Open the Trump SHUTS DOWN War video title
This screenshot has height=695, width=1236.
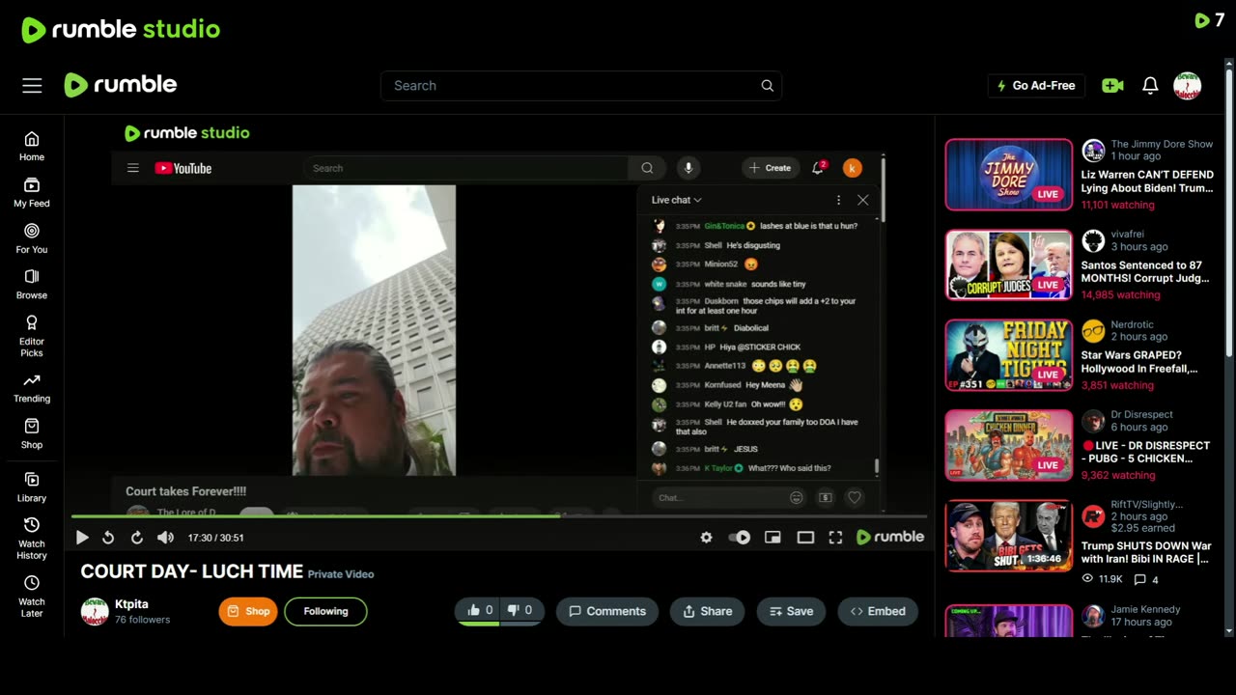pos(1146,552)
